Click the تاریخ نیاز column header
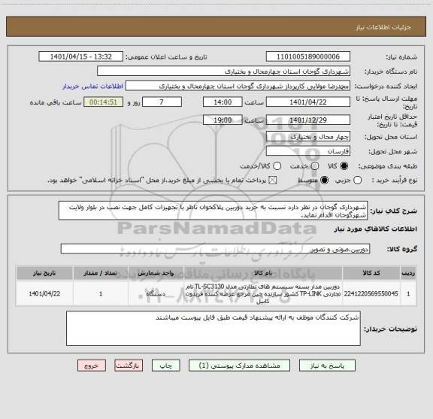433x419 pixels. (x=44, y=273)
